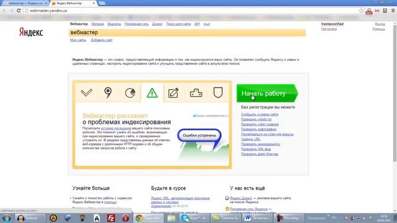Open the file explorer folder in the taskbar
397x223 pixels.
coord(171,218)
